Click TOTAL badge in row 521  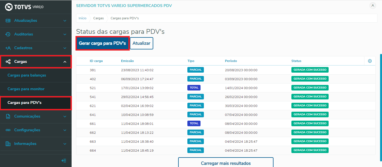(x=194, y=88)
